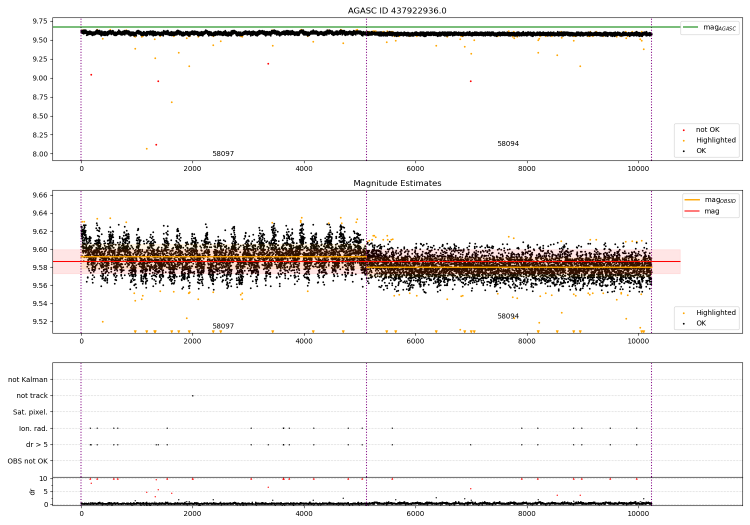Click the 58097 label in the Magnitude Estimates plot

click(x=223, y=326)
